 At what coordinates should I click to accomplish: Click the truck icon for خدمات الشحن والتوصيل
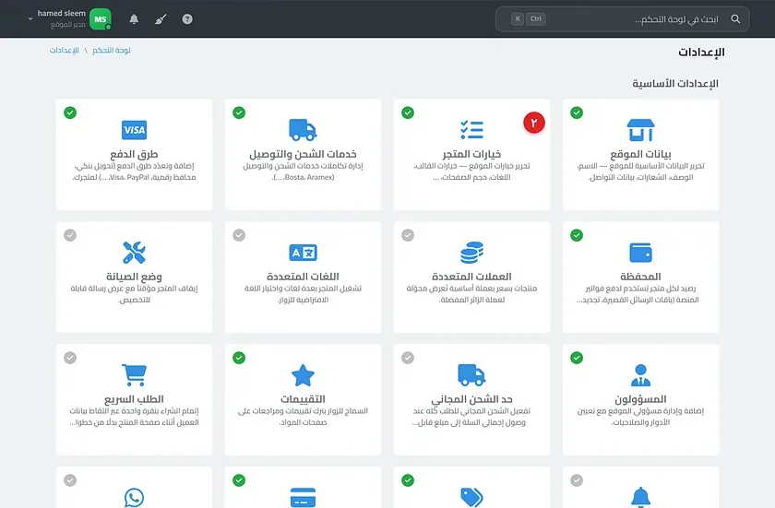[x=303, y=130]
